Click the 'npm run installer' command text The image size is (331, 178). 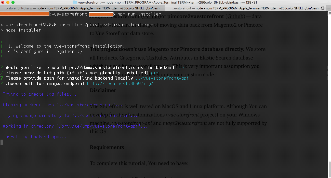tap(139, 14)
